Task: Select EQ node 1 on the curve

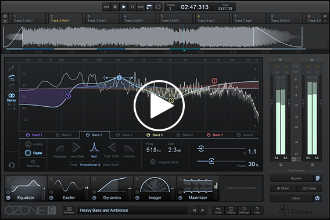Action: tap(68, 96)
